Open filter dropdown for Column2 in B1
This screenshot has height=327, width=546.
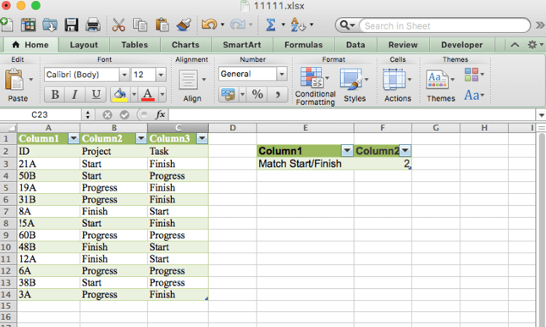click(141, 138)
